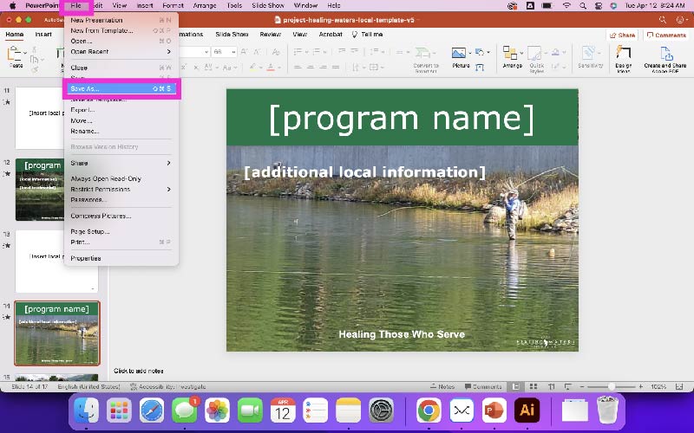Switch to Slide Sorter view icon

[x=534, y=386]
